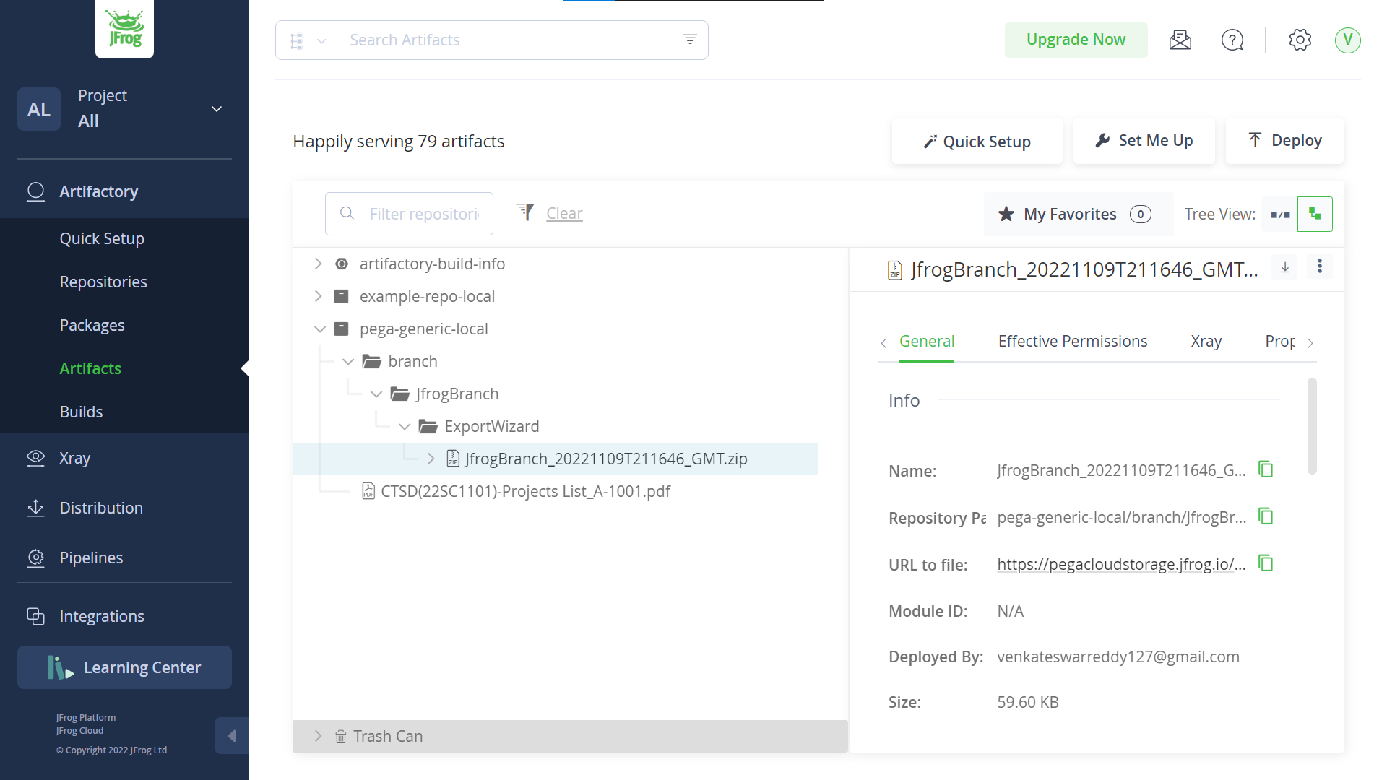Click the Set Me Up button

(x=1144, y=141)
